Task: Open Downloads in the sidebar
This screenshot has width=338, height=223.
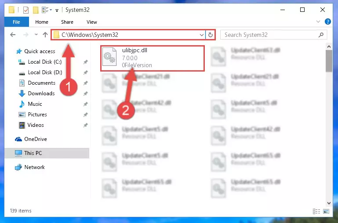Action: point(41,94)
